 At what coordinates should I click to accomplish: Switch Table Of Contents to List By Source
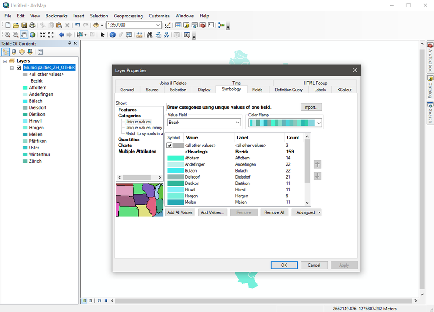point(13,51)
